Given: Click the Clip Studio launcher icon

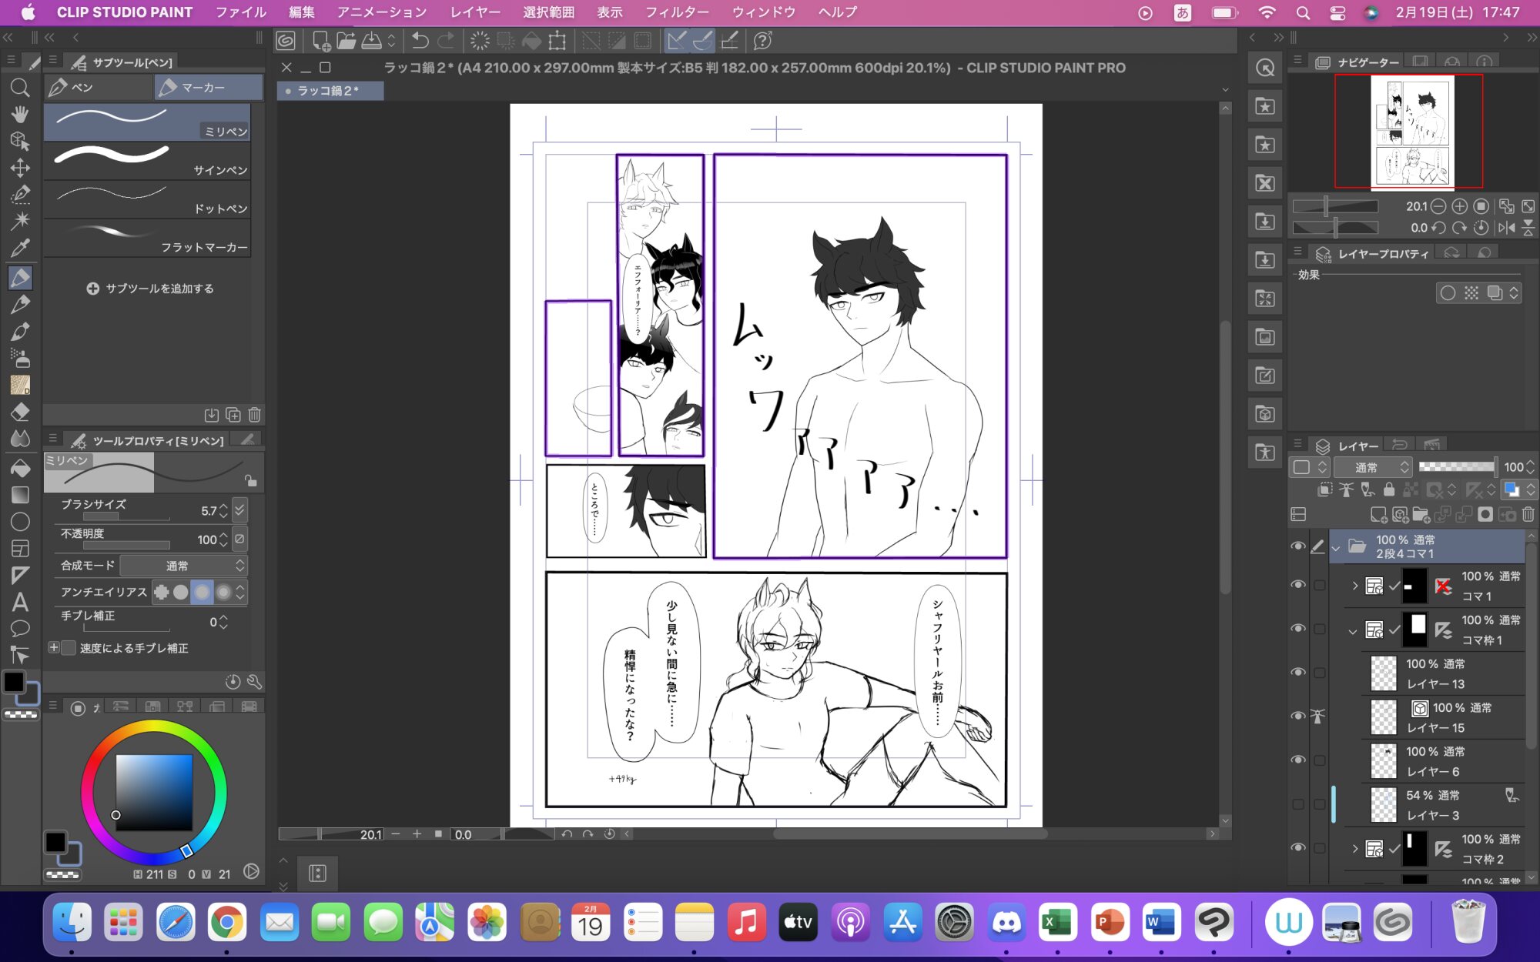Looking at the screenshot, I should click(x=286, y=40).
